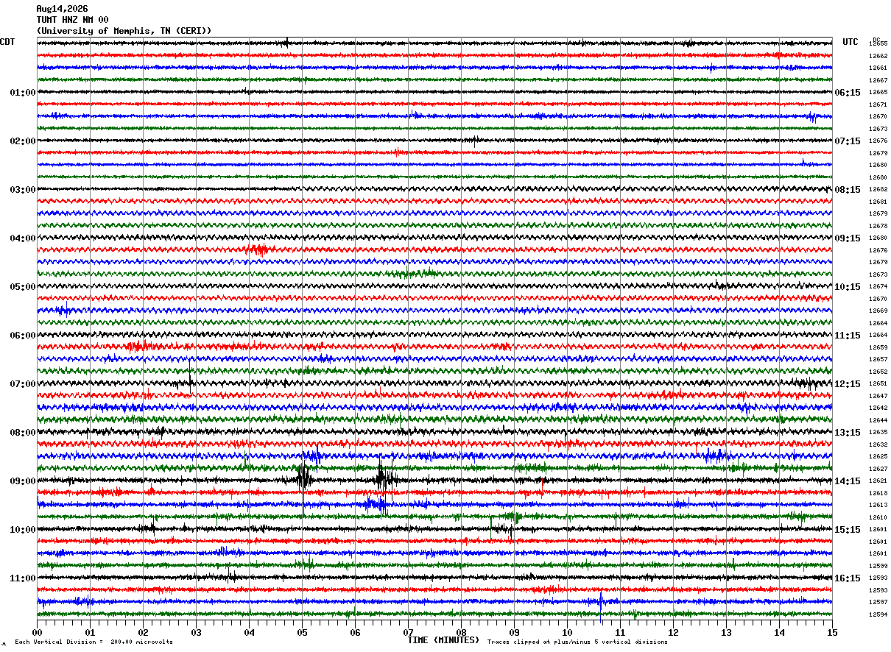Click minute 12 on the bottom time axis

pos(673,632)
